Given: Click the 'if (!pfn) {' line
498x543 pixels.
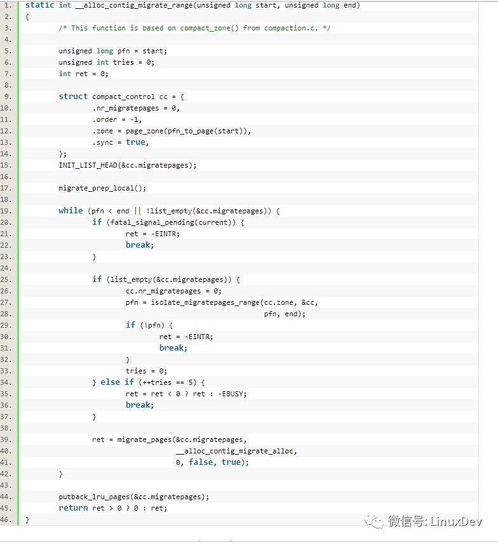Looking at the screenshot, I should click(x=149, y=325).
